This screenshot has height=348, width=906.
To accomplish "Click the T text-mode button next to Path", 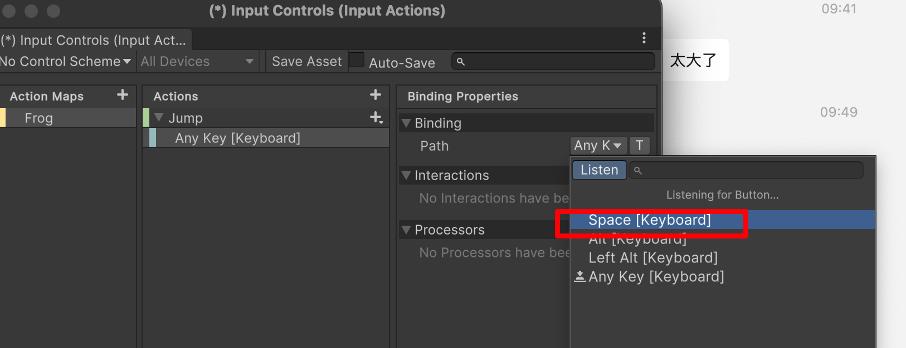I will (x=639, y=146).
